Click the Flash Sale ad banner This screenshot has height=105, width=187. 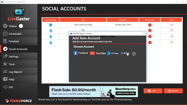tap(93, 92)
